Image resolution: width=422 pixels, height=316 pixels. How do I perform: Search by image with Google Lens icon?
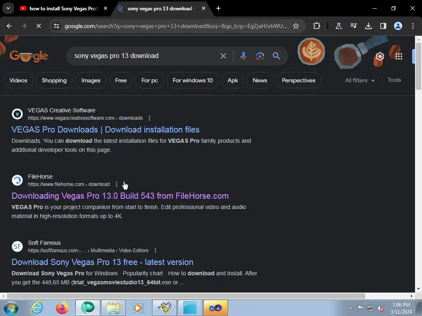pos(260,56)
